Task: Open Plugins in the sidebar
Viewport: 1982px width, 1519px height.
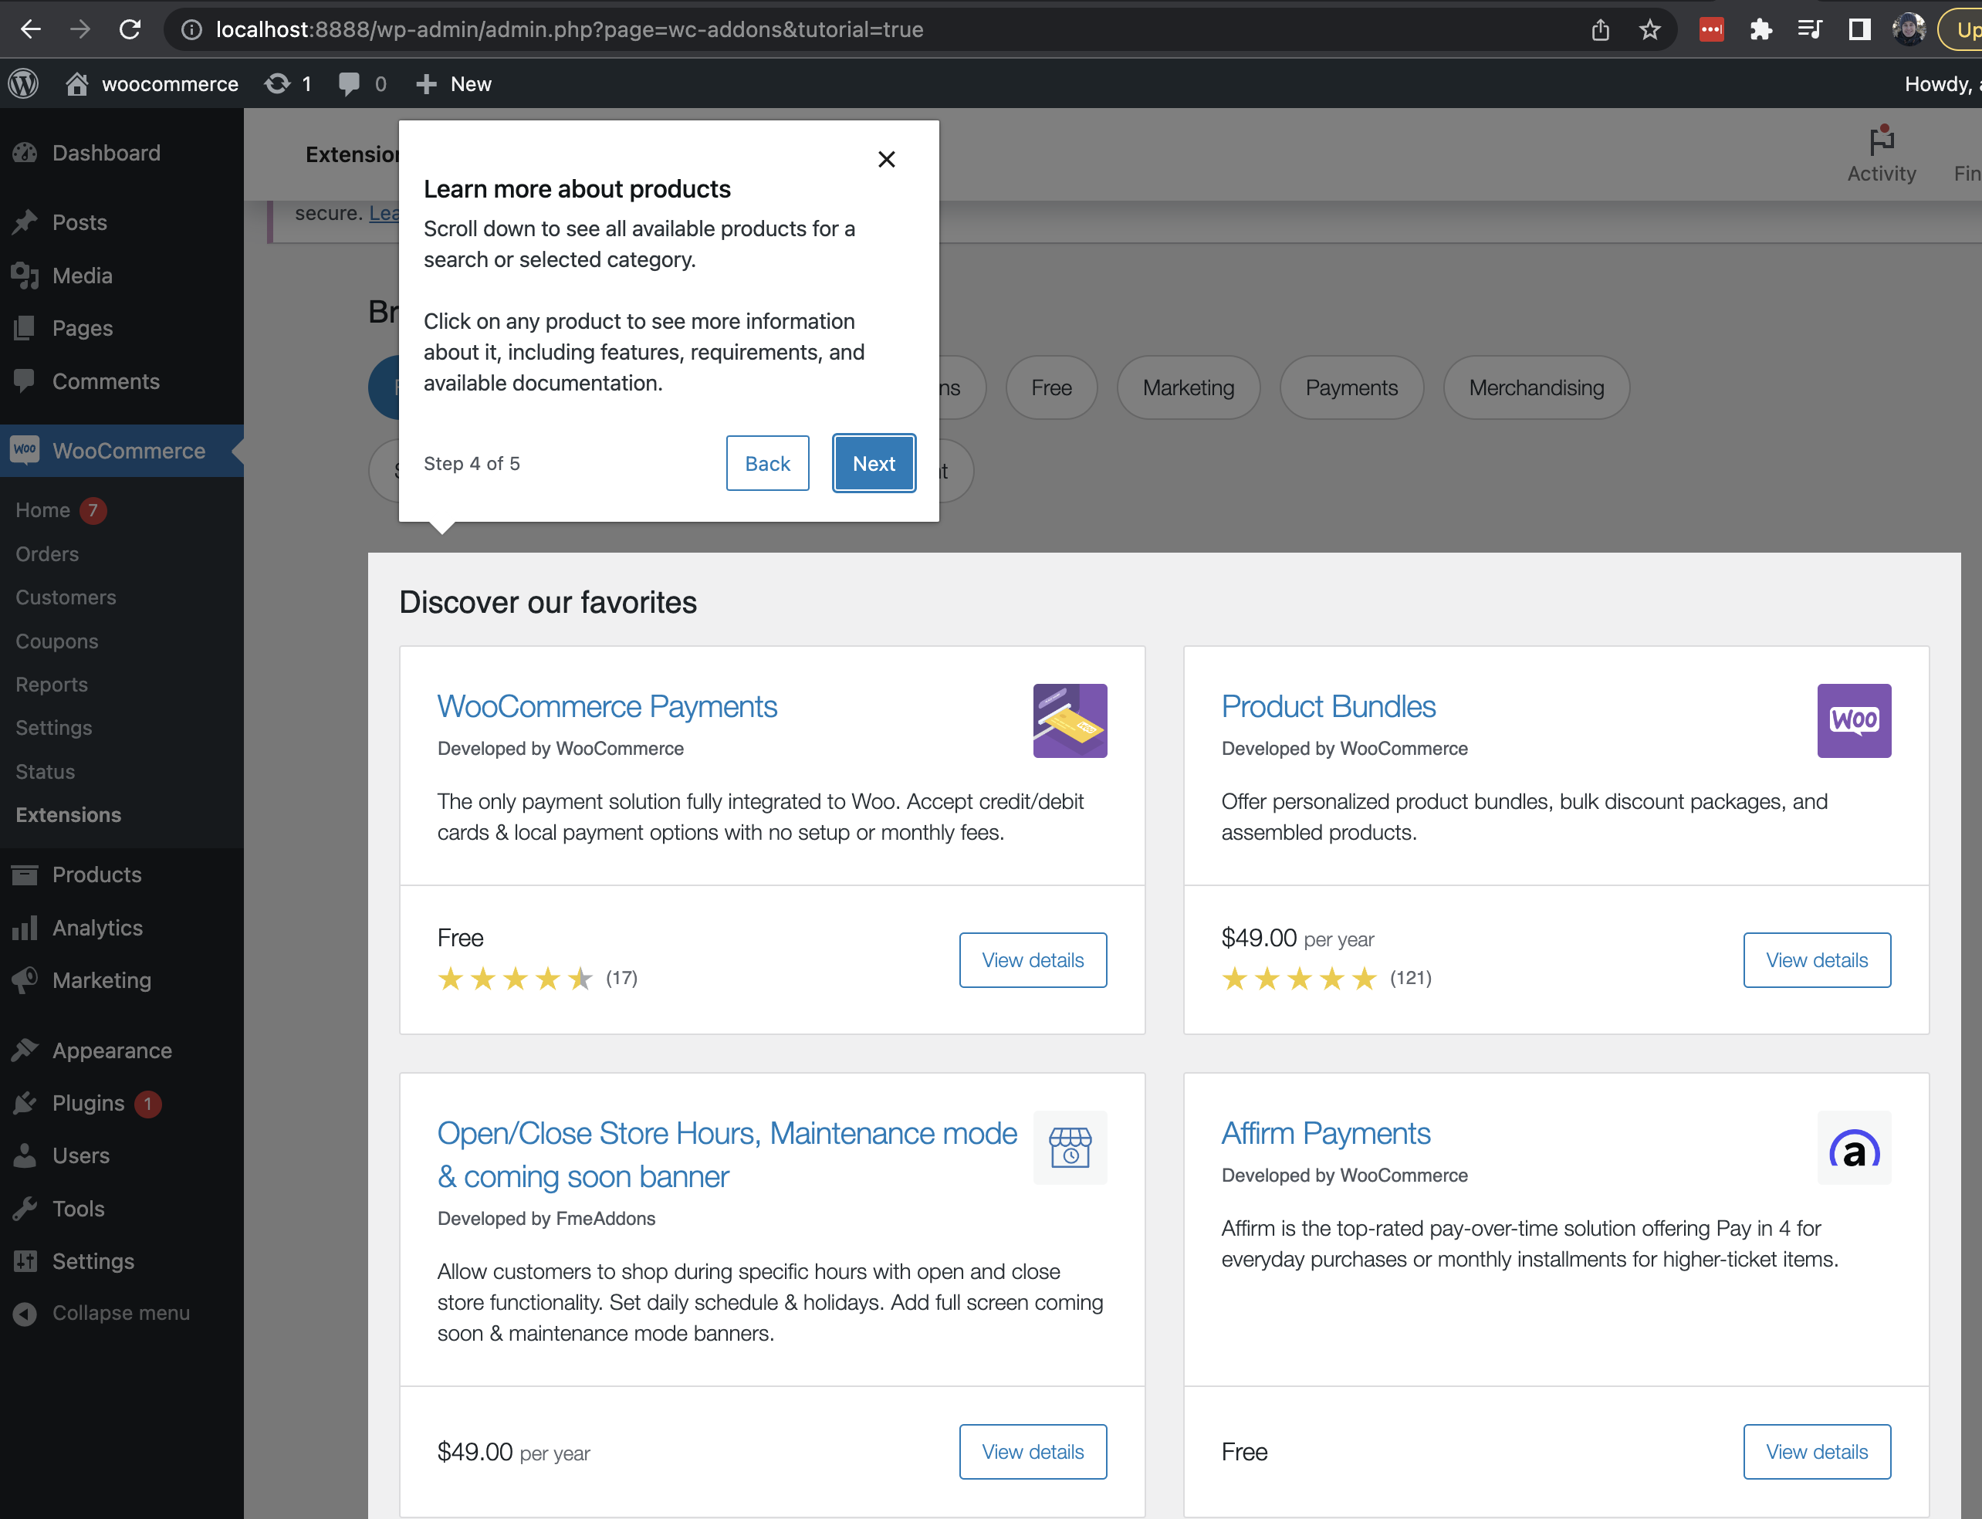Action: point(122,1103)
